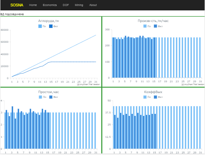Click the БД подсоединена status text
This screenshot has height=155, width=205.
coord(12,14)
